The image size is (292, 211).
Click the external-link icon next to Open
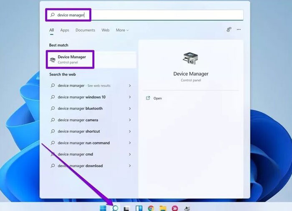click(148, 98)
